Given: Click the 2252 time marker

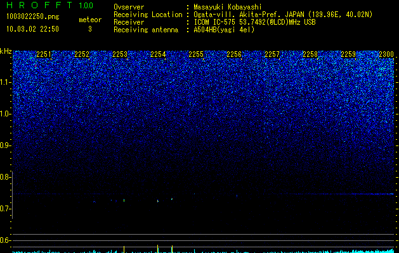Looking at the screenshot, I should click(x=82, y=54).
